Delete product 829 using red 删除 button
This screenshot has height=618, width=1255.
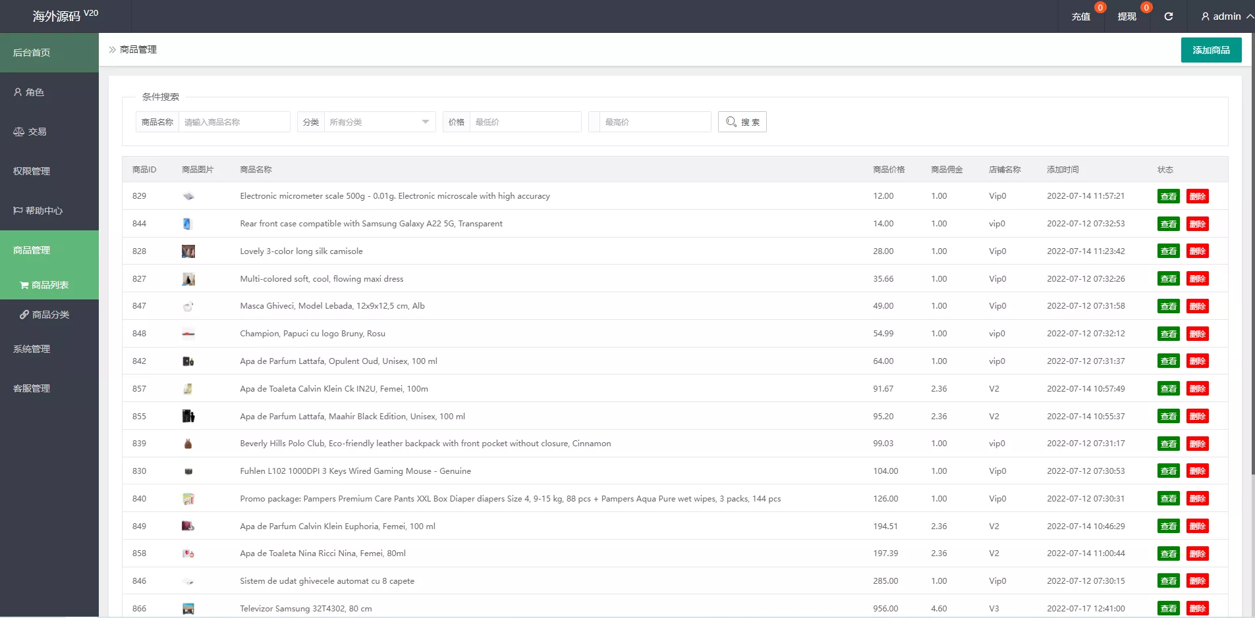click(1197, 196)
